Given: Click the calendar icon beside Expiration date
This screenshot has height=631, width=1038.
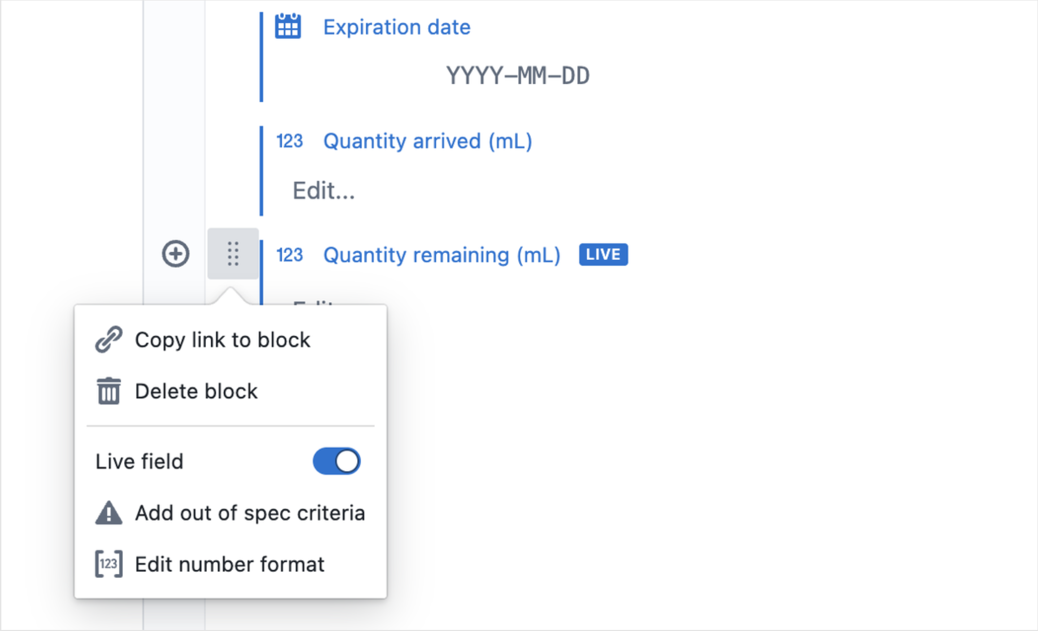Looking at the screenshot, I should pyautogui.click(x=288, y=26).
